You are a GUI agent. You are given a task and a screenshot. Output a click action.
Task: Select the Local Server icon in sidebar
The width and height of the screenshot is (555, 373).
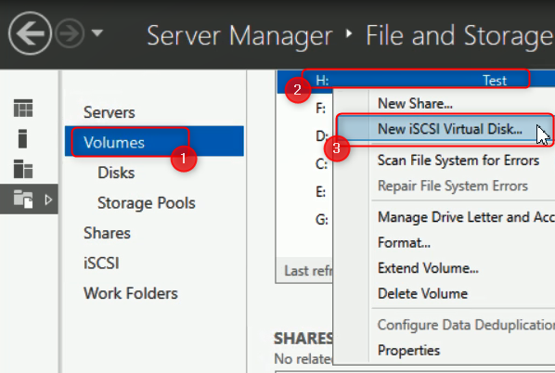point(22,138)
